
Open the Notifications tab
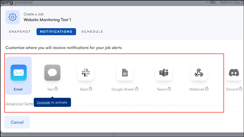(x=56, y=32)
